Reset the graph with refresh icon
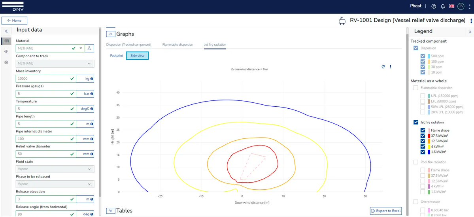Viewport: 474px width, 217px height. pyautogui.click(x=383, y=67)
